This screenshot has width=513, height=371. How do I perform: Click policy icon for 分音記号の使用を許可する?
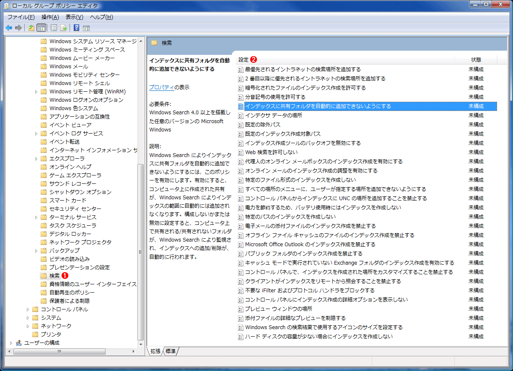click(x=241, y=97)
